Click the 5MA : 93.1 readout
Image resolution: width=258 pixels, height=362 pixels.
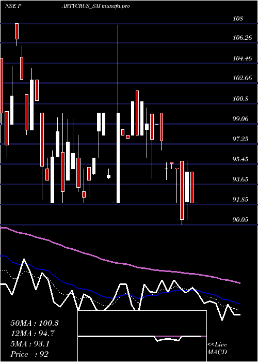[30, 344]
